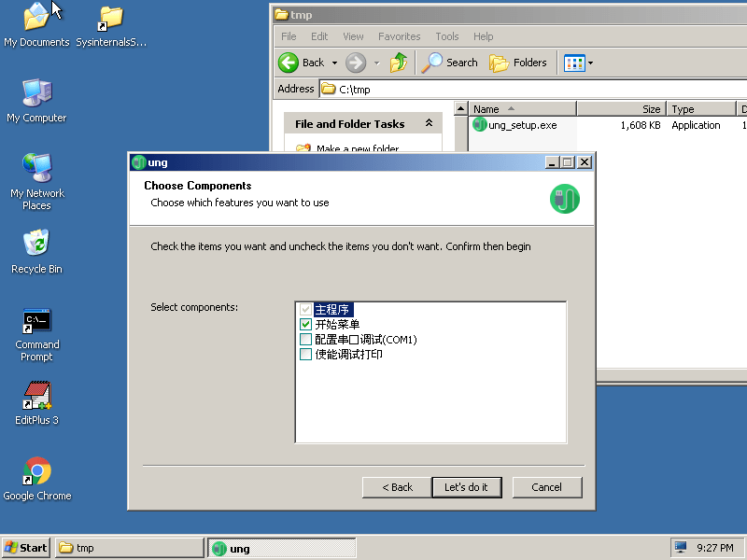This screenshot has width=747, height=560.
Task: Collapse the File and Folder Tasks panel
Action: [429, 123]
